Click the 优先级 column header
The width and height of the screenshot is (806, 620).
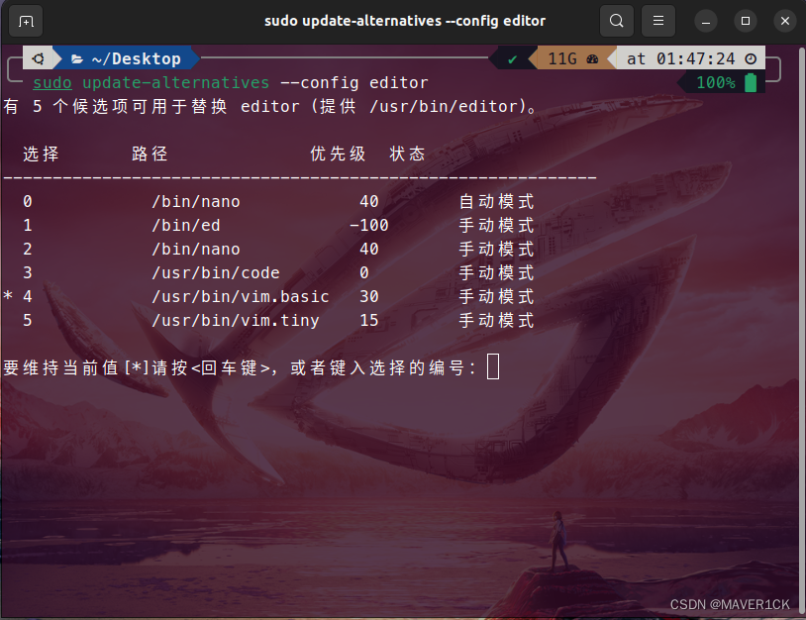pyautogui.click(x=338, y=154)
